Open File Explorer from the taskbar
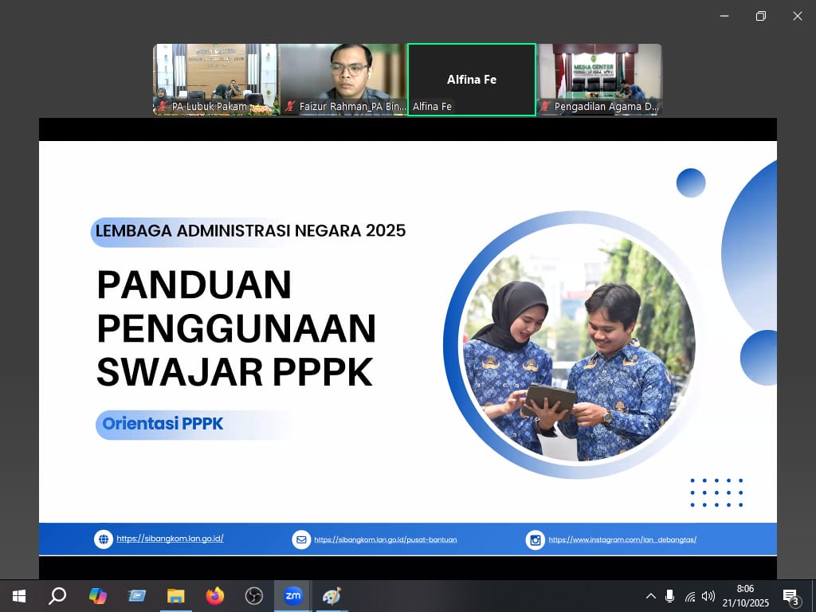The image size is (816, 612). click(x=175, y=596)
